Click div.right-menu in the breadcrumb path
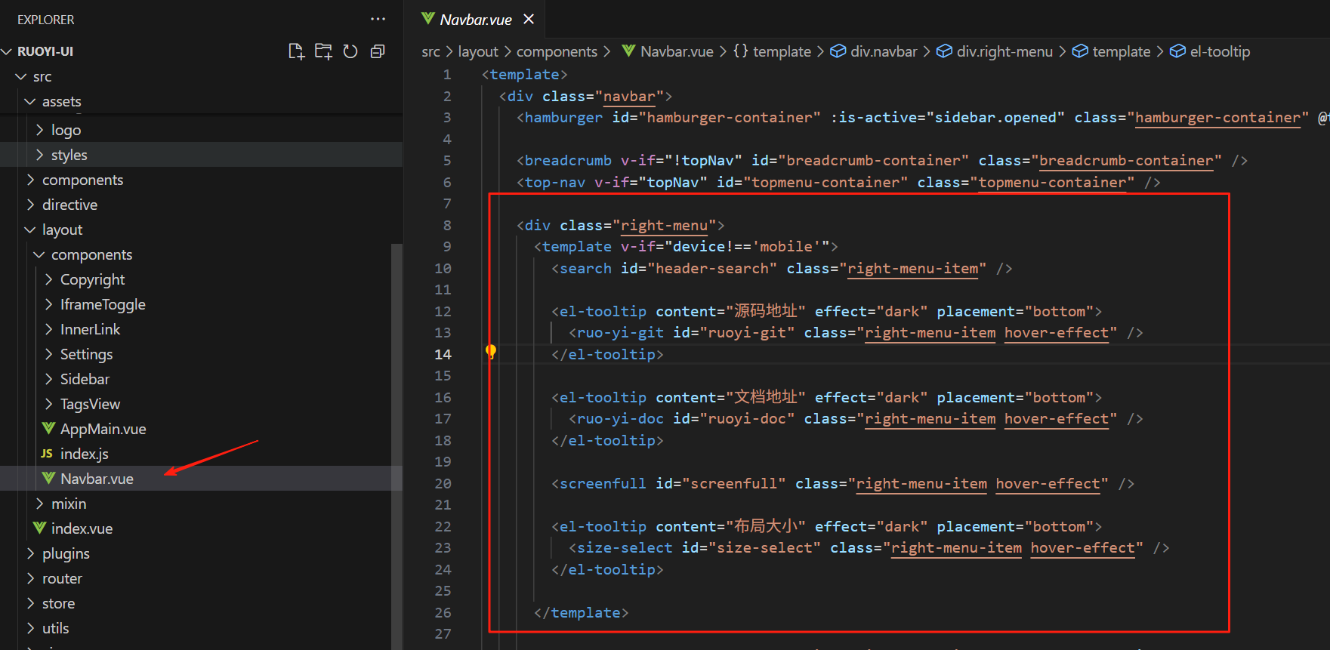The image size is (1330, 650). tap(1004, 51)
